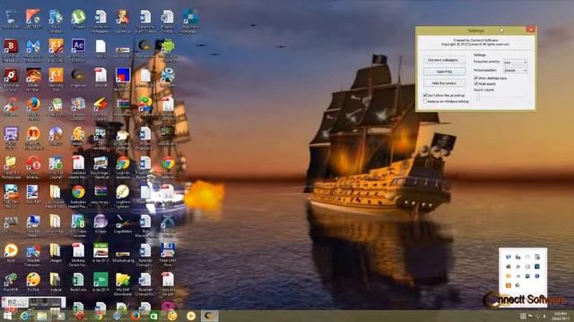Select the red B desktop icon

click(11, 49)
